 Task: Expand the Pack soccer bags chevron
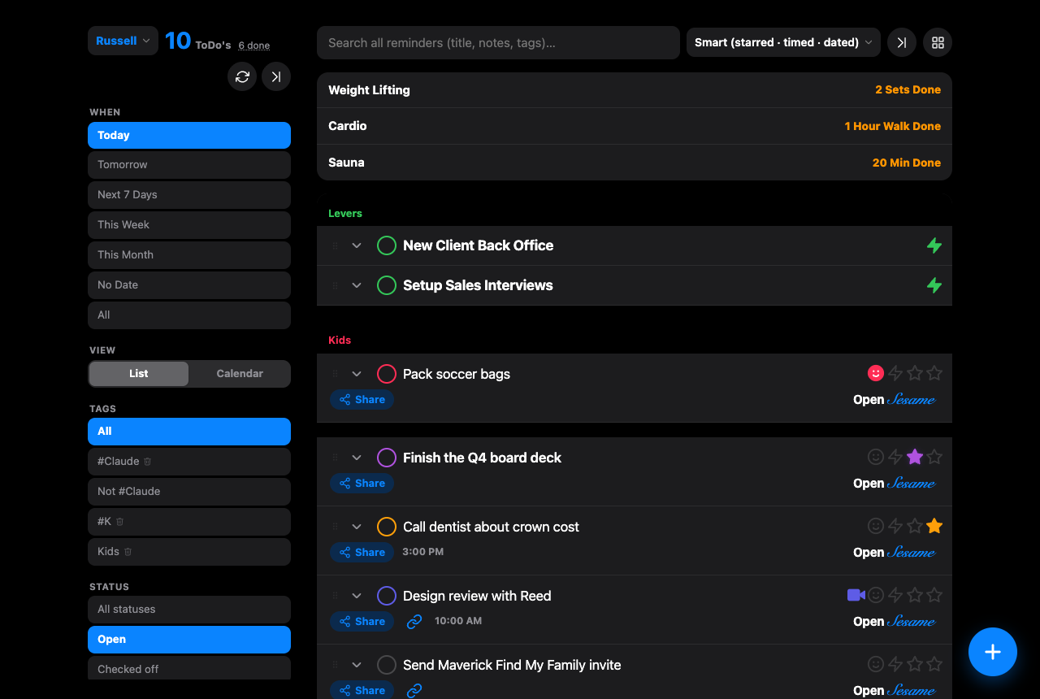(357, 374)
